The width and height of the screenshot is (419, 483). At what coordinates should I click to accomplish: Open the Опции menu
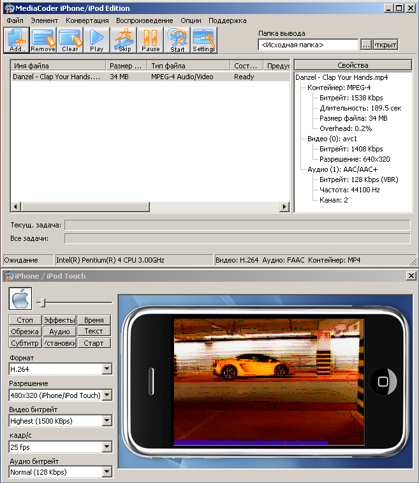point(191,20)
